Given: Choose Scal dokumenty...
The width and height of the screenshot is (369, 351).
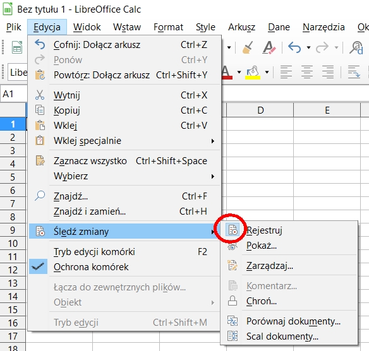Looking at the screenshot, I should 289,336.
